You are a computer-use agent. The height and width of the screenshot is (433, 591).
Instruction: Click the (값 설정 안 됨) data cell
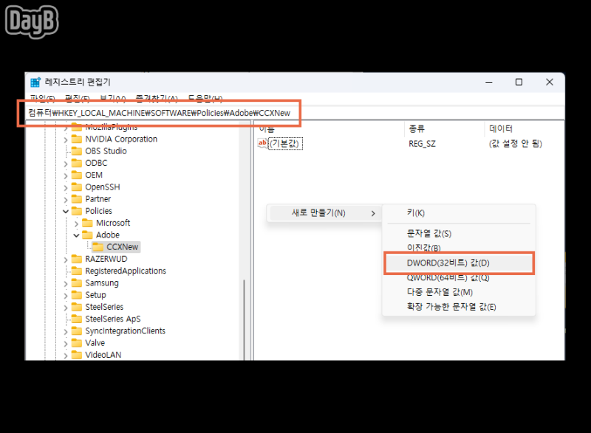[515, 144]
